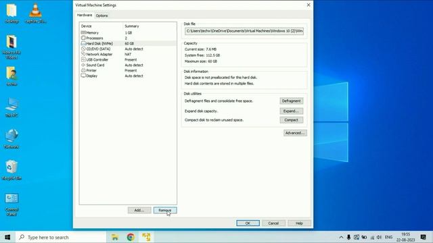Select the Printer device icon
433x243 pixels.
click(x=83, y=70)
